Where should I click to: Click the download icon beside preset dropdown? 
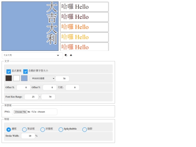point(71,55)
